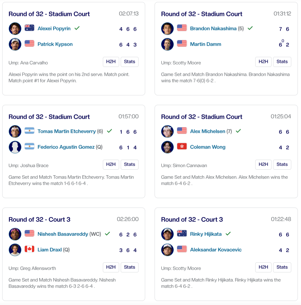The width and height of the screenshot is (301, 305).
Task: Open H2H for the Michelsen vs Wong match
Action: [x=263, y=165]
